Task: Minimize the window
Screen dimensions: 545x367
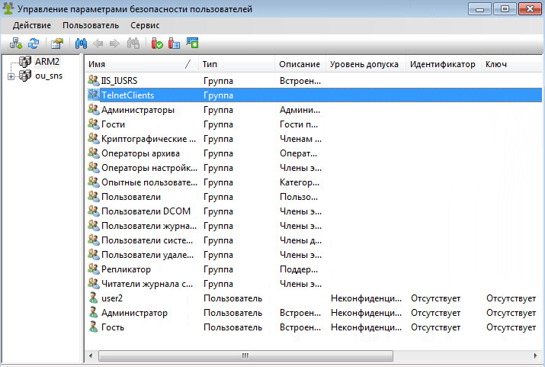Action: 479,8
